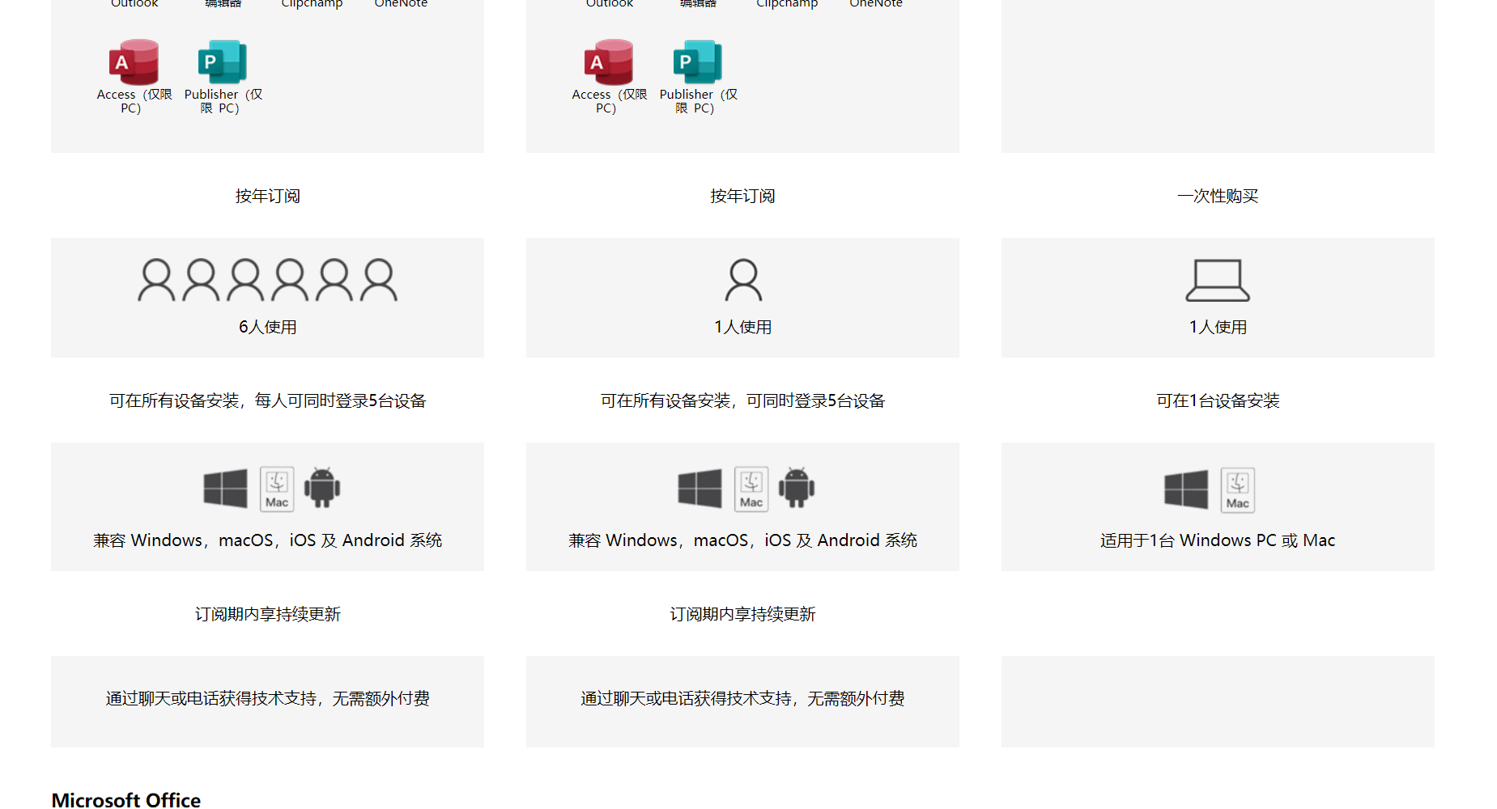Click the 6人使用 text
The image size is (1497, 809).
(x=267, y=327)
